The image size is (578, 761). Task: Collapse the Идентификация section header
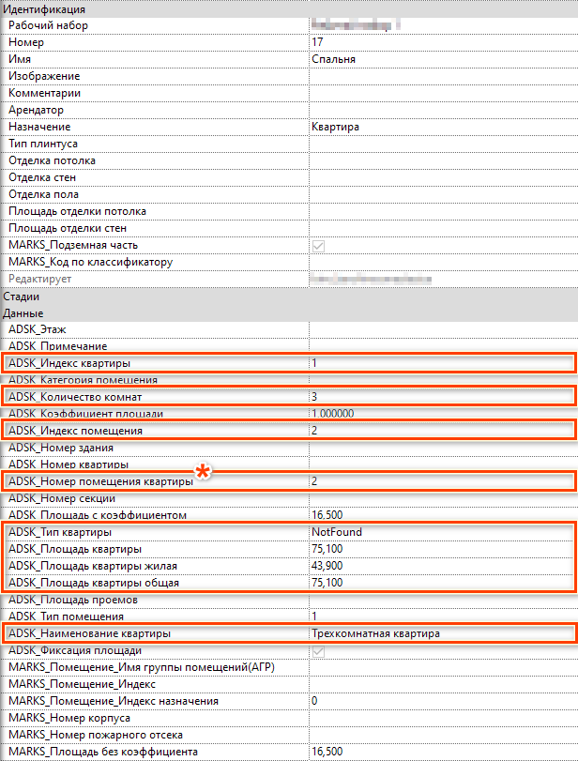pyautogui.click(x=38, y=8)
